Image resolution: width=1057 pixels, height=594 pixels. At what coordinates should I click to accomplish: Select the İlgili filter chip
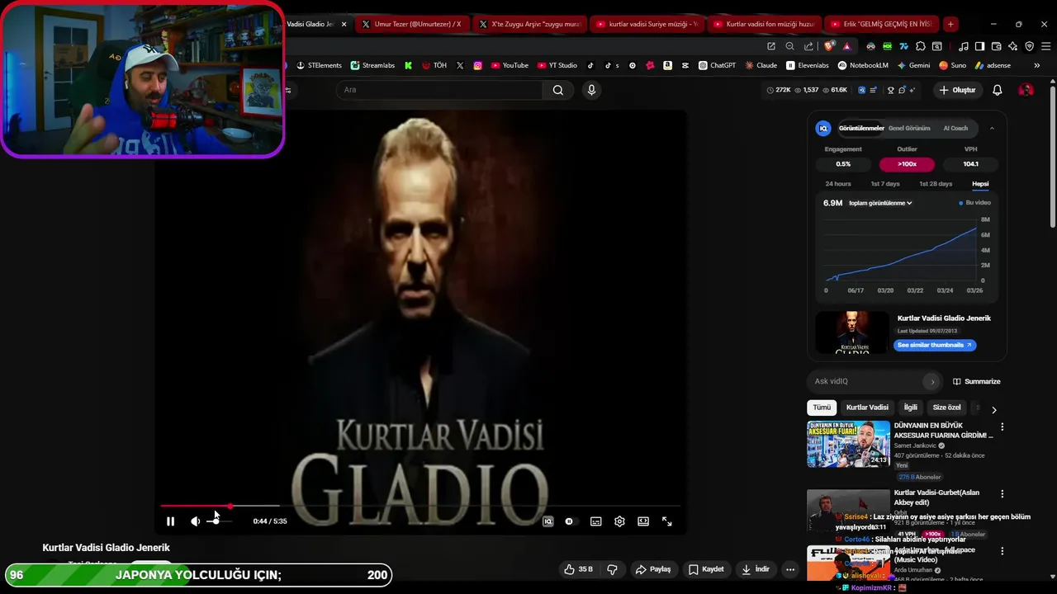pos(910,408)
